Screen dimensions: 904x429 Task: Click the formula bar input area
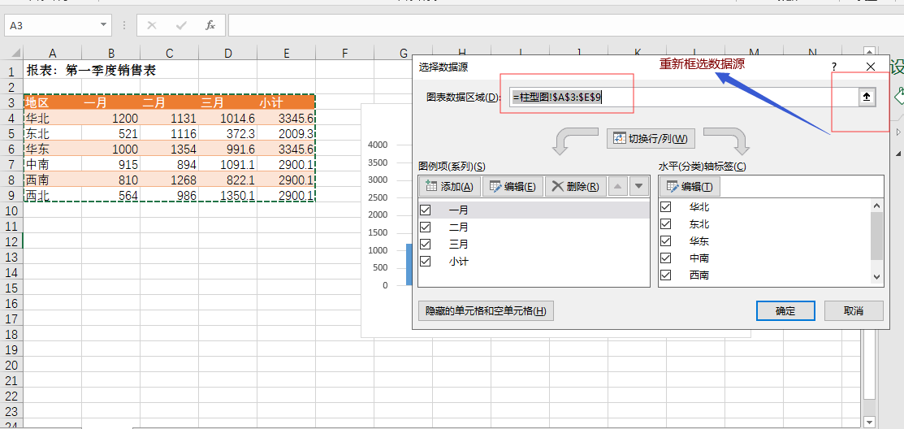pos(565,25)
